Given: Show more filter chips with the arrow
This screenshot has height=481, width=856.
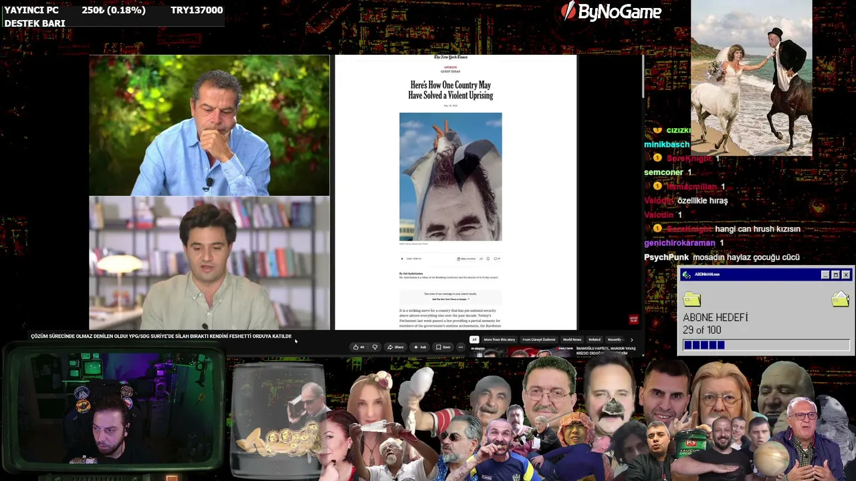Looking at the screenshot, I should point(631,339).
